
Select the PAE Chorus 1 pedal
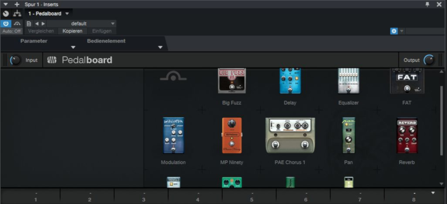[290, 135]
